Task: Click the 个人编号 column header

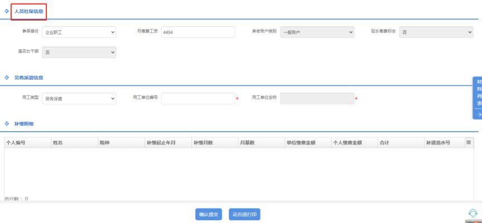Action: pyautogui.click(x=27, y=143)
